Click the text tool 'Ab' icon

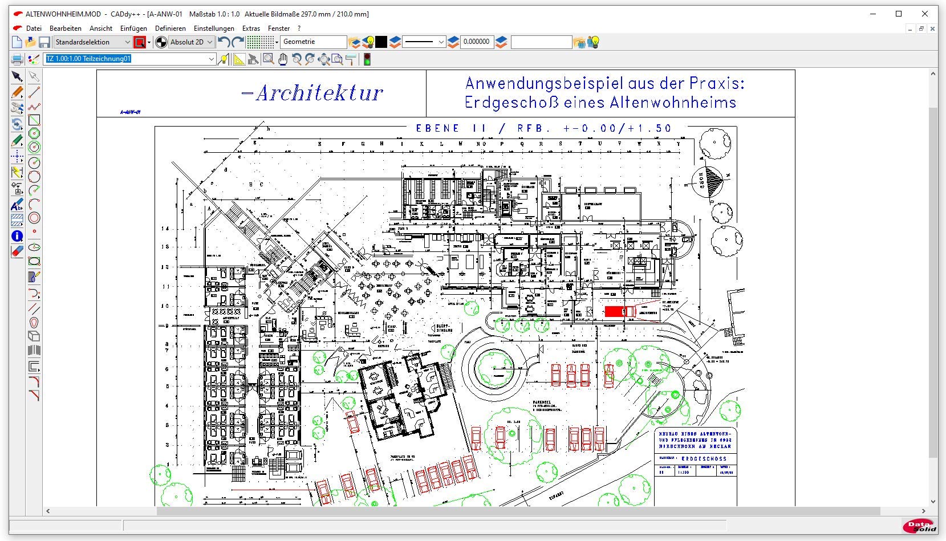[x=17, y=205]
